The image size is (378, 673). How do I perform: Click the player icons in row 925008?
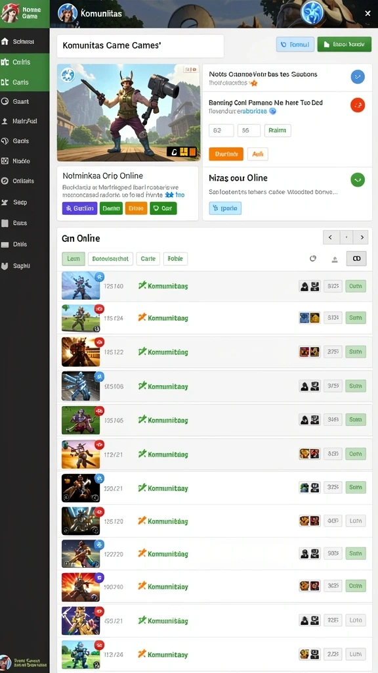click(x=310, y=386)
